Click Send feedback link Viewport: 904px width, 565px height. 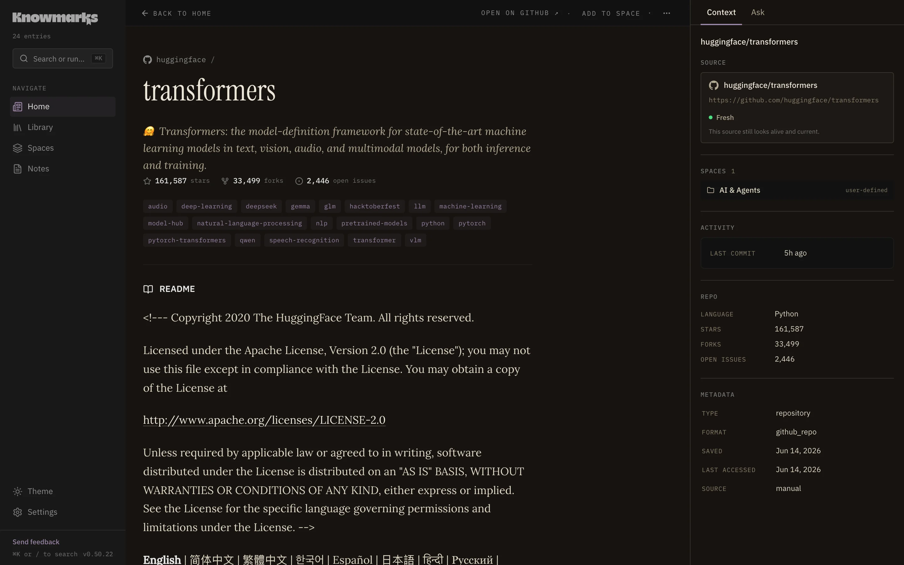point(36,542)
